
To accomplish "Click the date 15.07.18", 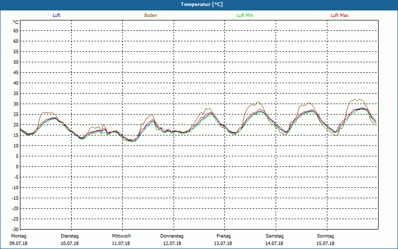I will click(325, 244).
